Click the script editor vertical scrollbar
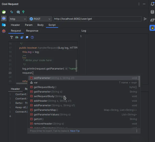 click(76, 66)
